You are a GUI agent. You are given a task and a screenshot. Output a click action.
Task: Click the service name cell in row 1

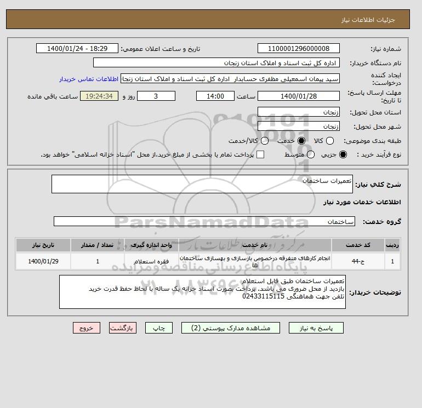(255, 261)
